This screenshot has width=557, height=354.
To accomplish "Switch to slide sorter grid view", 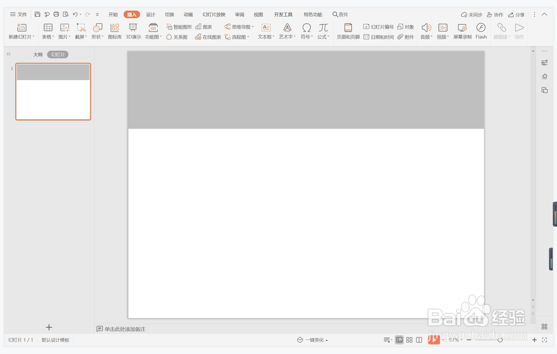I will pyautogui.click(x=409, y=340).
